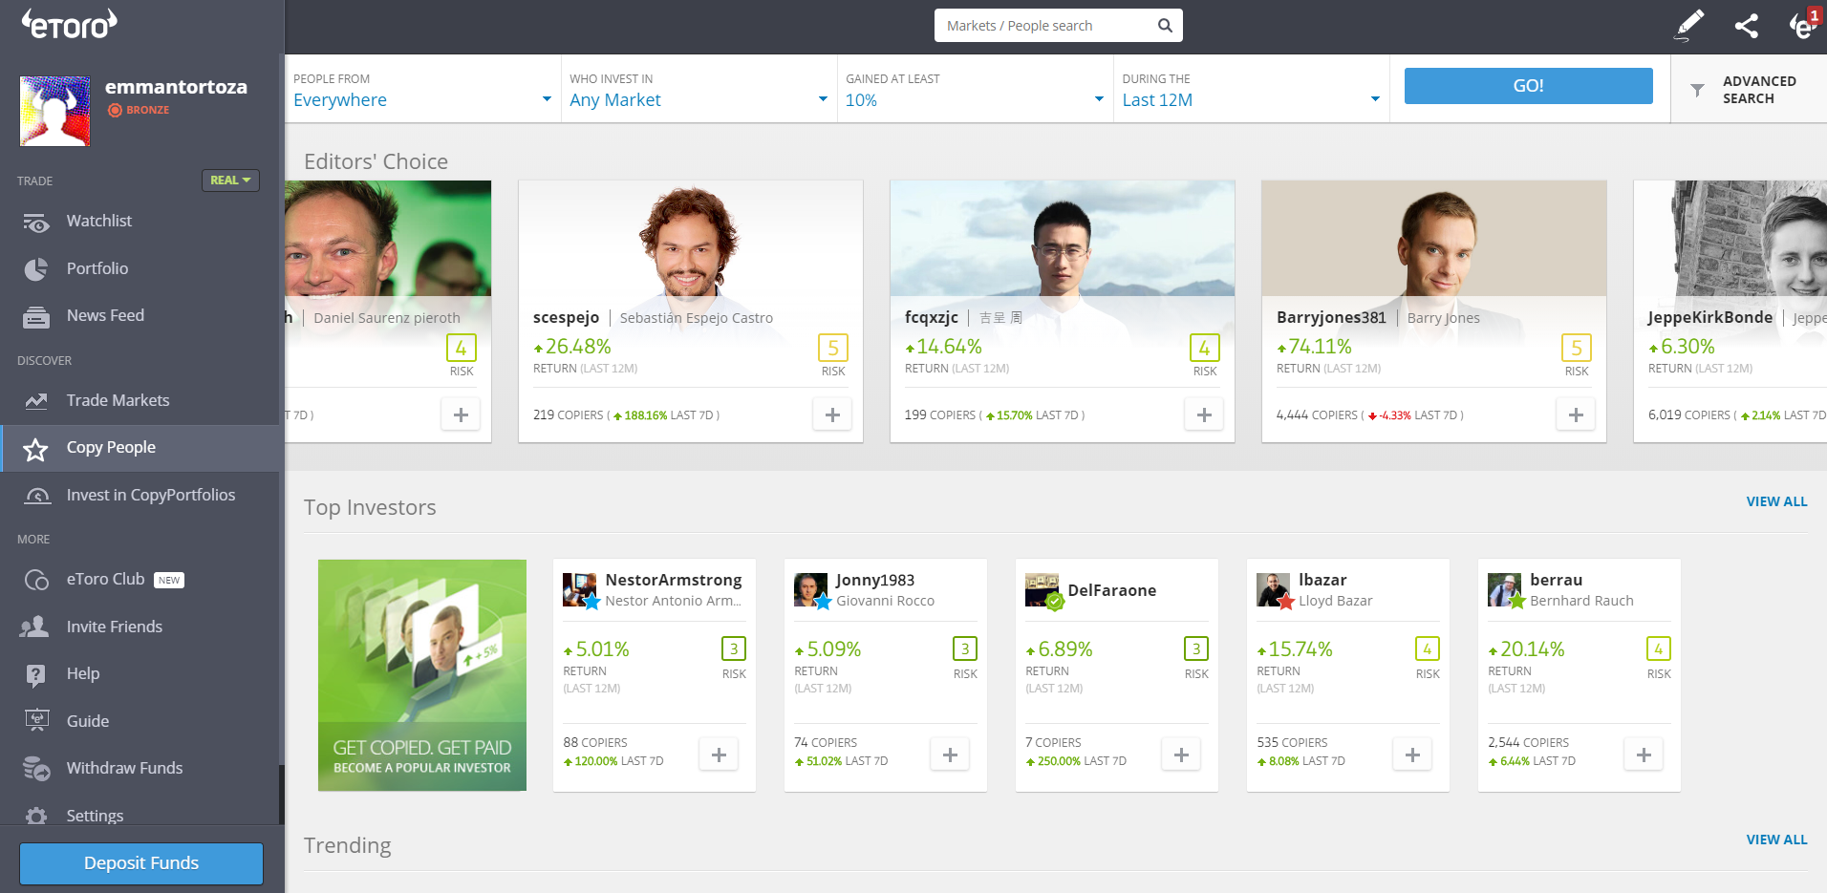Click plus icon on NestorArmstrong card

tap(719, 755)
